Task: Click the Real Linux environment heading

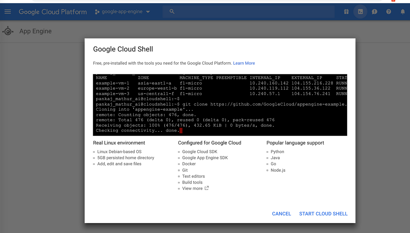Action: (119, 143)
